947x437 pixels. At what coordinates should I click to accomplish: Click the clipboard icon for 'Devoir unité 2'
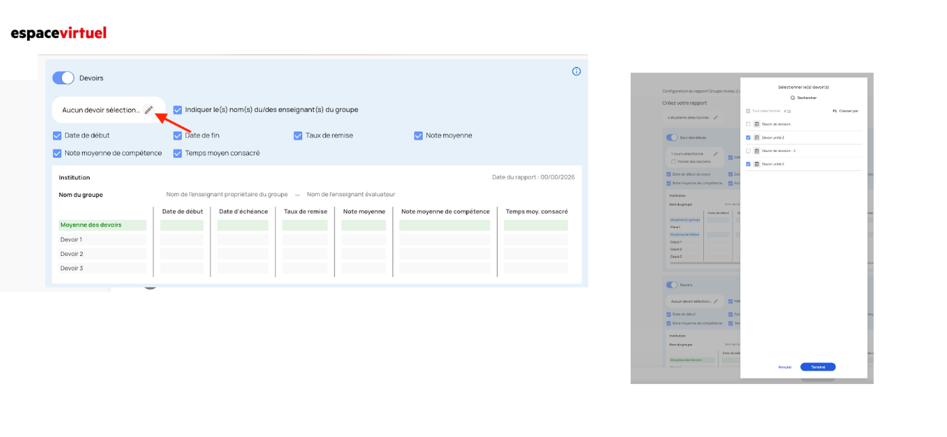[757, 164]
